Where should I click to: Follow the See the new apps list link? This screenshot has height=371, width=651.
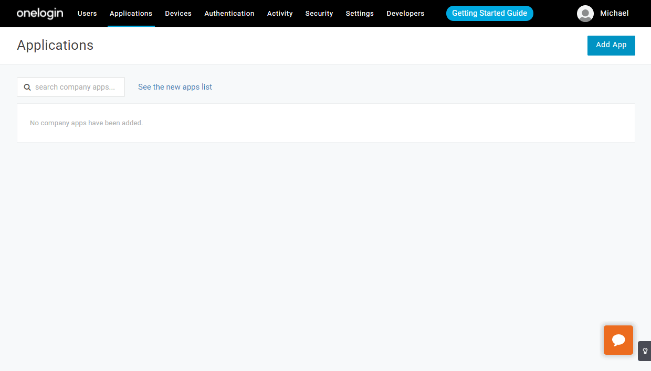pyautogui.click(x=175, y=87)
